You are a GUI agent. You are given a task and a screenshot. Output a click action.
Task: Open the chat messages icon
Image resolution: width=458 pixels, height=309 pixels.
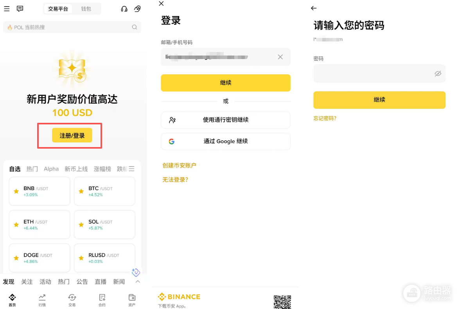coord(20,9)
